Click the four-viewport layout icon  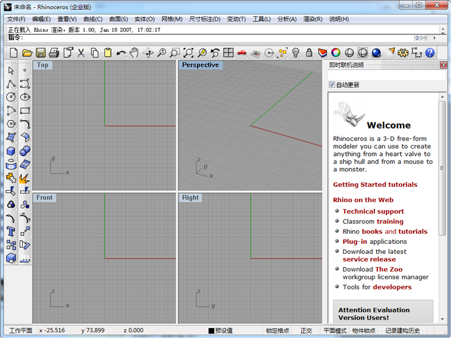pyautogui.click(x=228, y=53)
